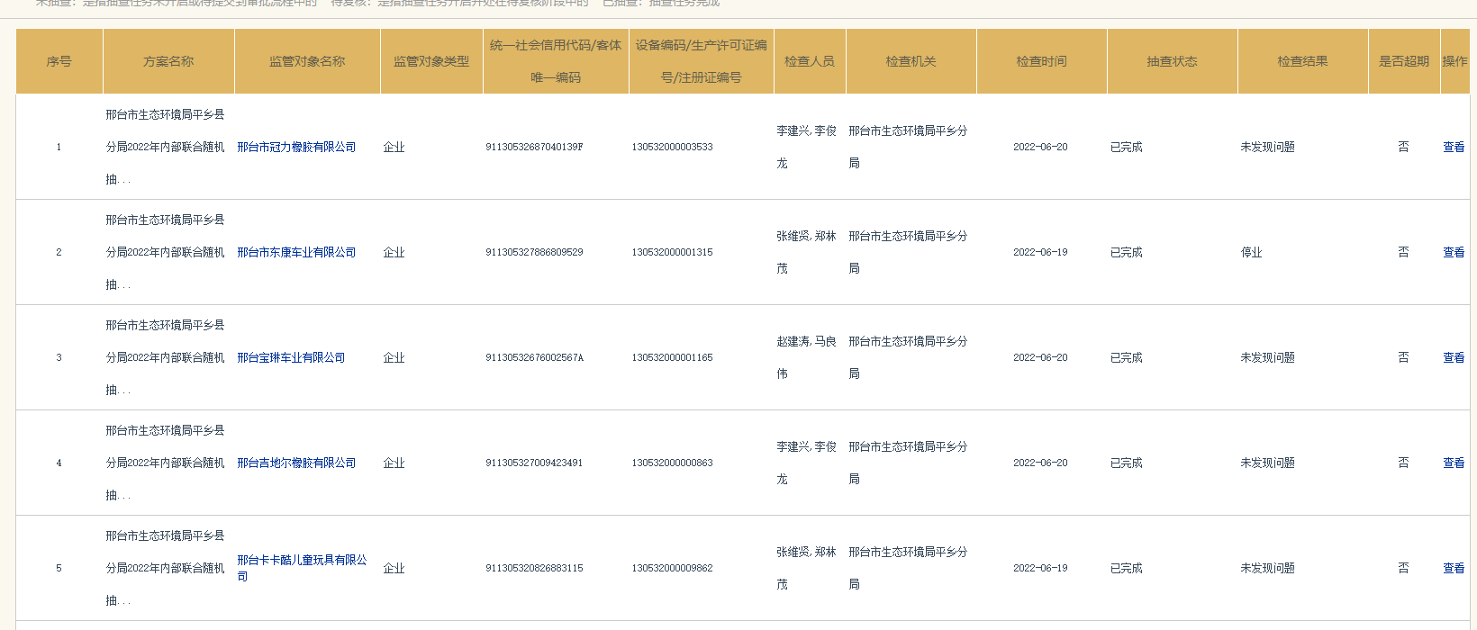Image resolution: width=1477 pixels, height=630 pixels.
Task: Click the 抽查状态 column header
Action: [x=1173, y=61]
